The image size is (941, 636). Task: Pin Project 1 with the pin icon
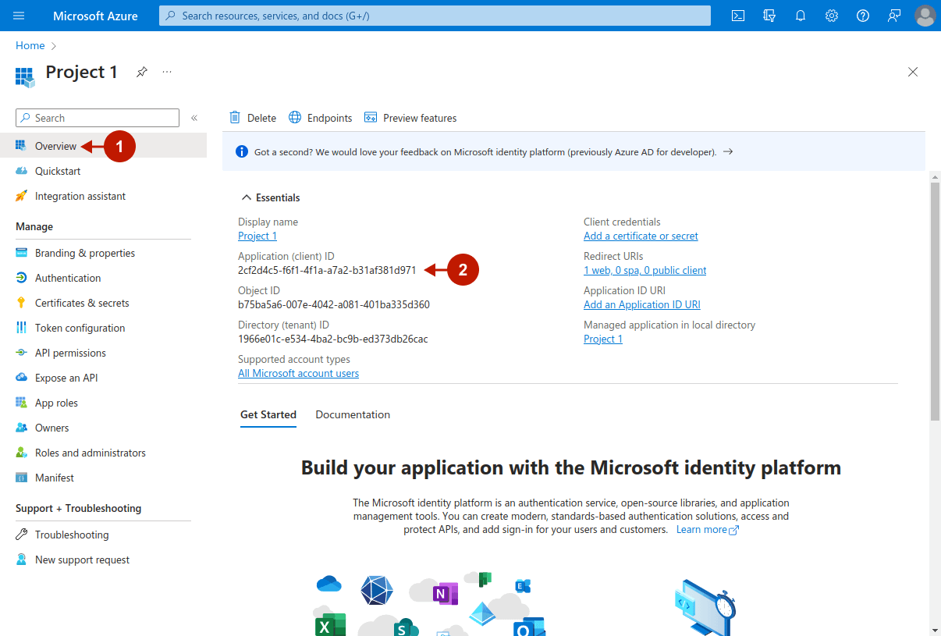141,72
